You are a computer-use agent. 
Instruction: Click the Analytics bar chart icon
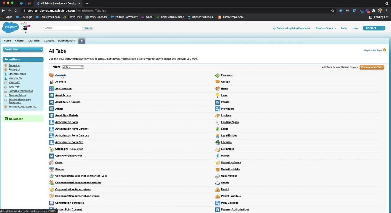(52, 82)
